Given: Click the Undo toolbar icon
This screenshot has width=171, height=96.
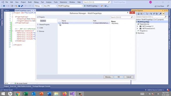Looking at the screenshot, I should (x=26, y=6).
